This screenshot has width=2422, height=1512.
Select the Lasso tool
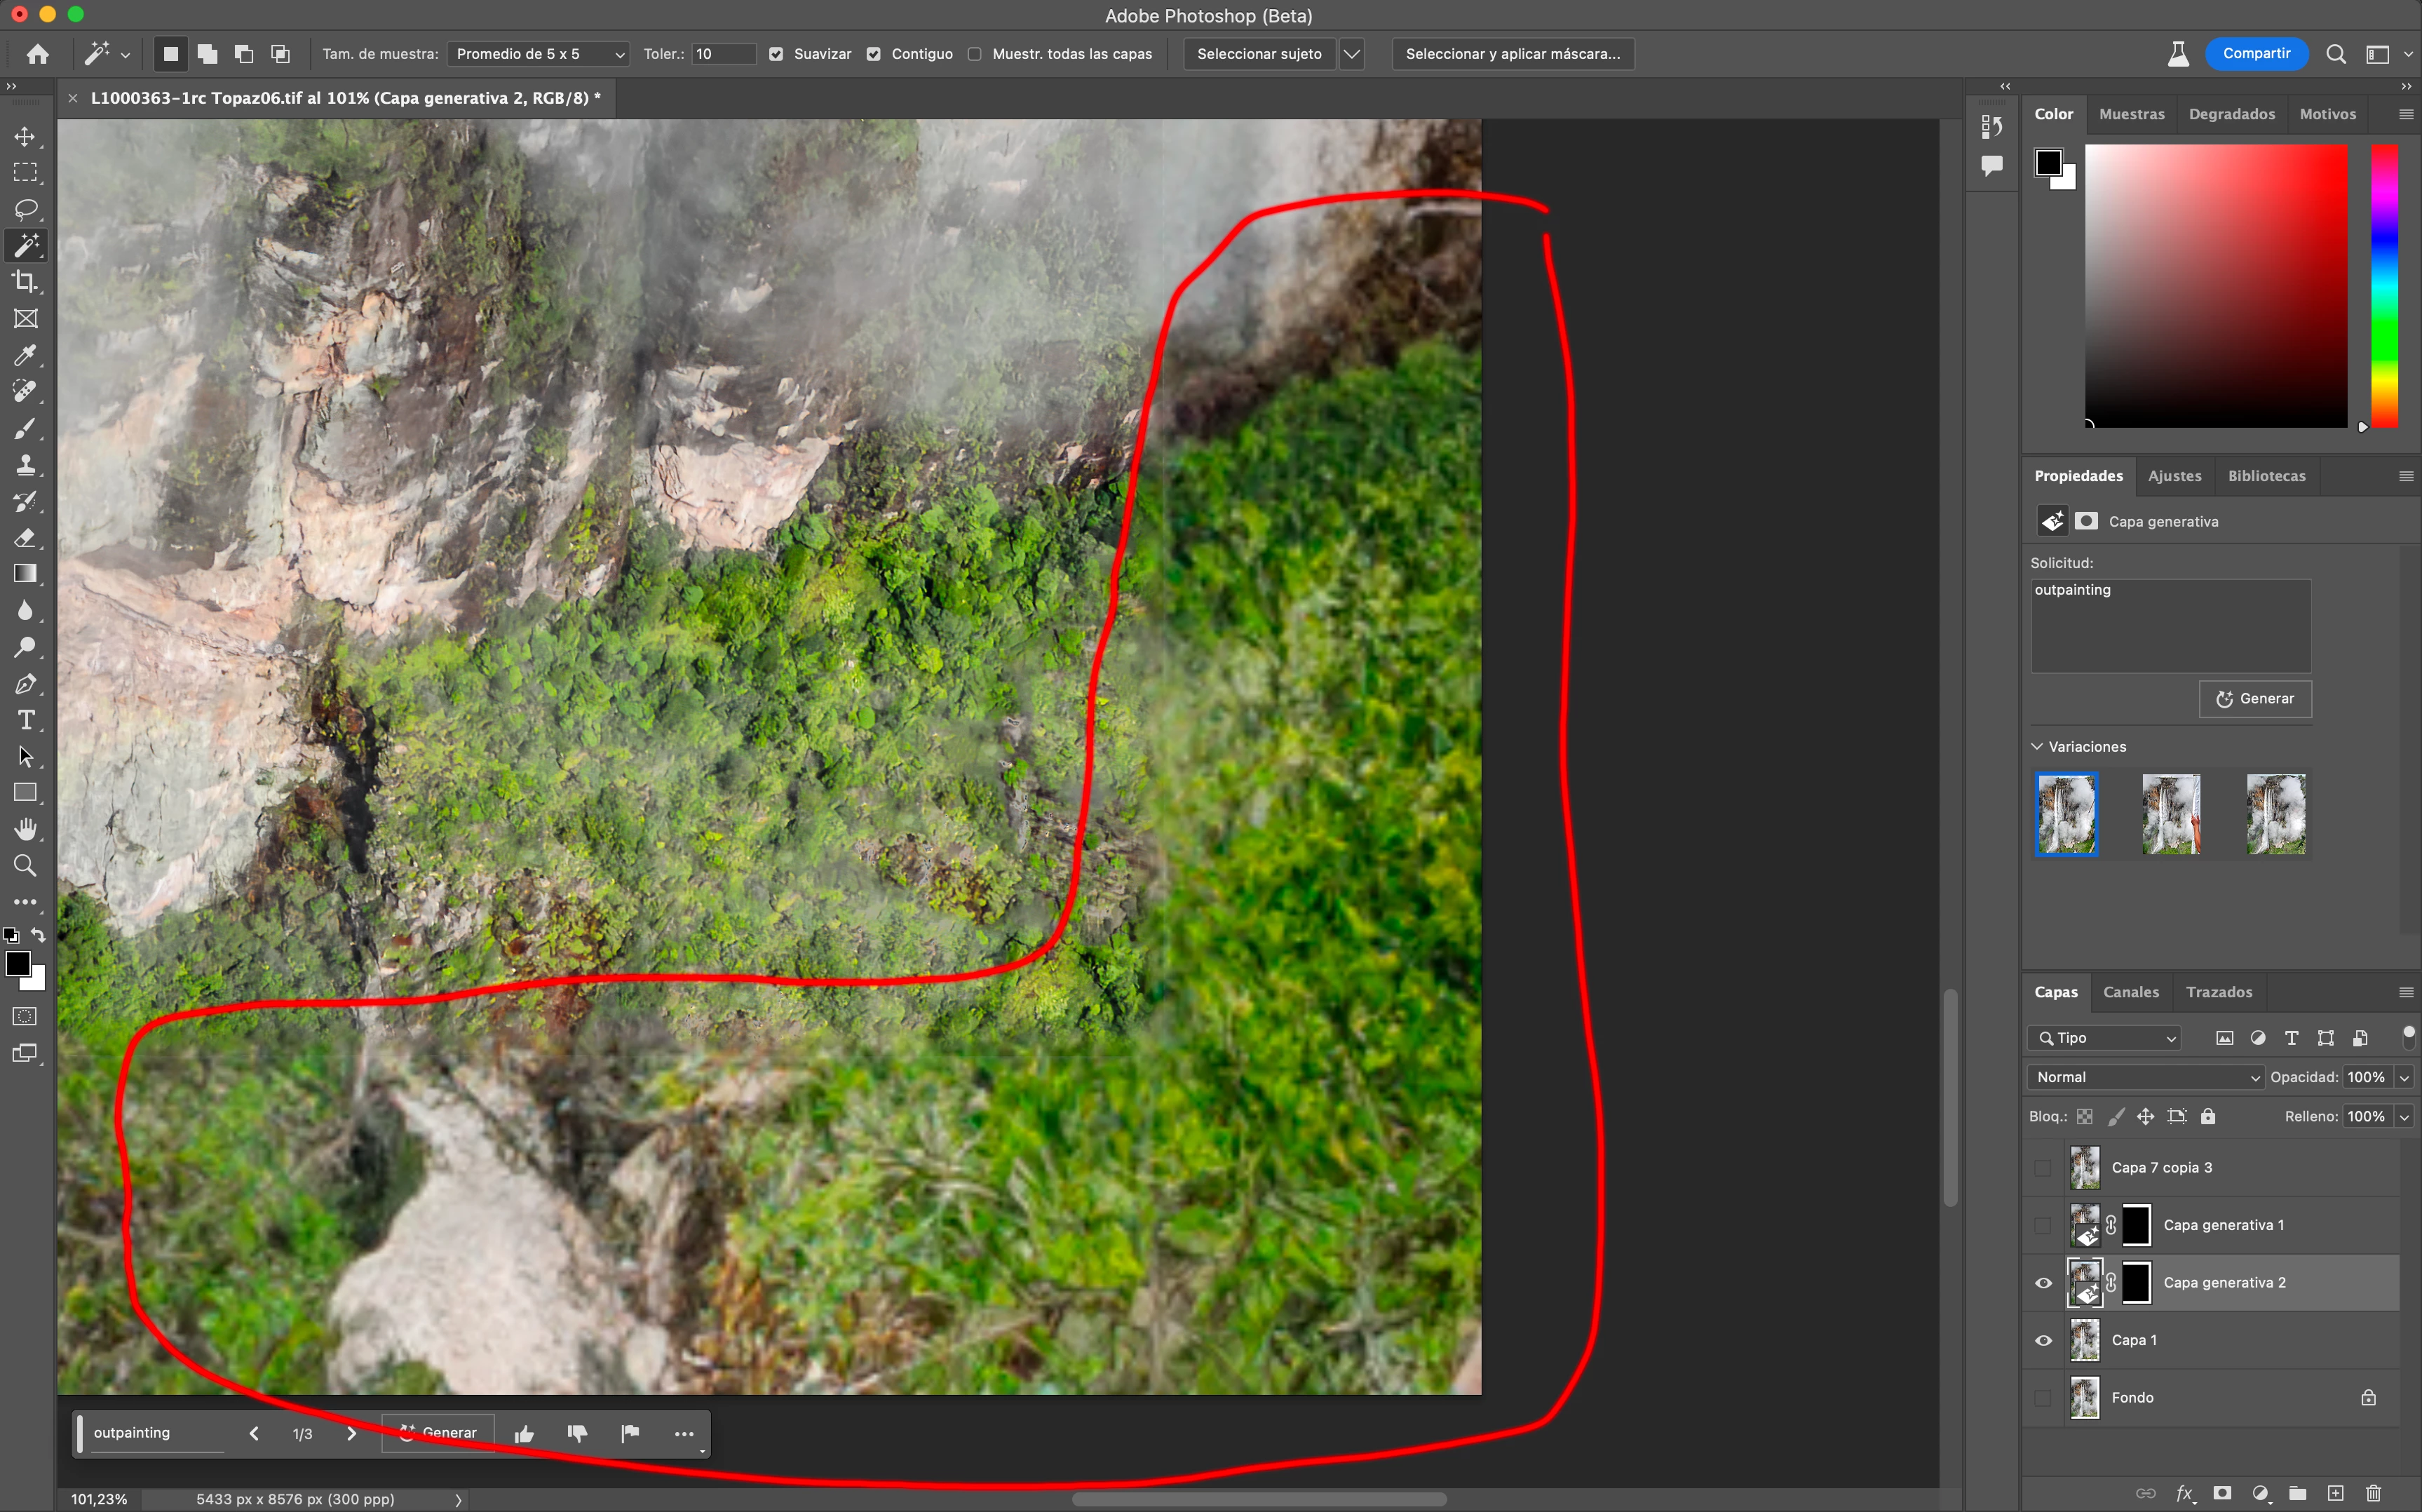coord(25,209)
